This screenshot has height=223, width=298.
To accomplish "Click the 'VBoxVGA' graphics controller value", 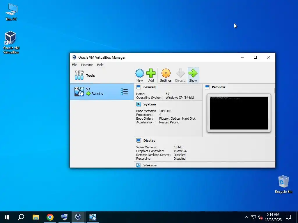I will point(180,151).
